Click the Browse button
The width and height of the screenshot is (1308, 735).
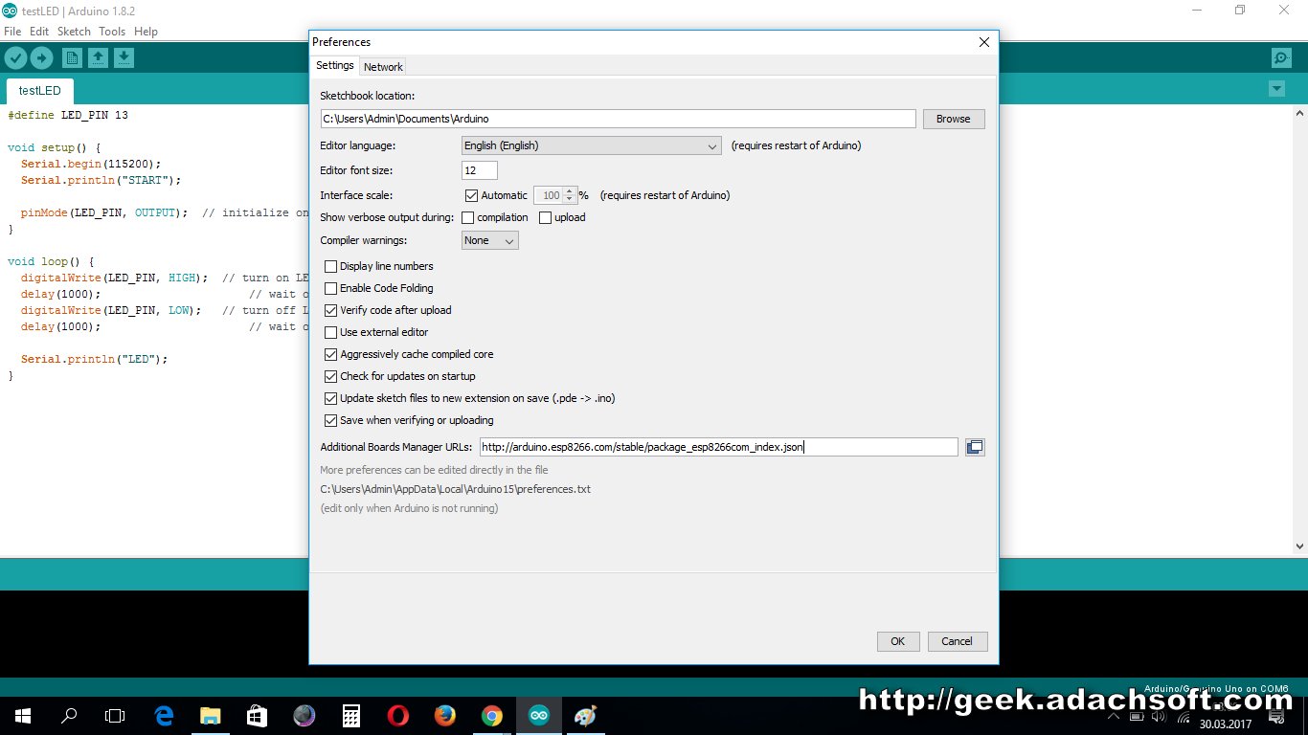coord(954,119)
